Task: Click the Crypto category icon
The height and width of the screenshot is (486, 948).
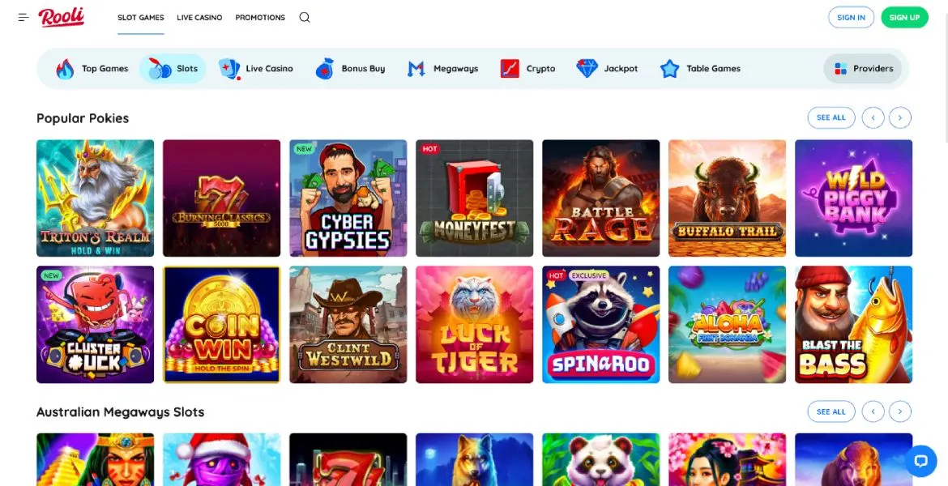Action: coord(509,68)
